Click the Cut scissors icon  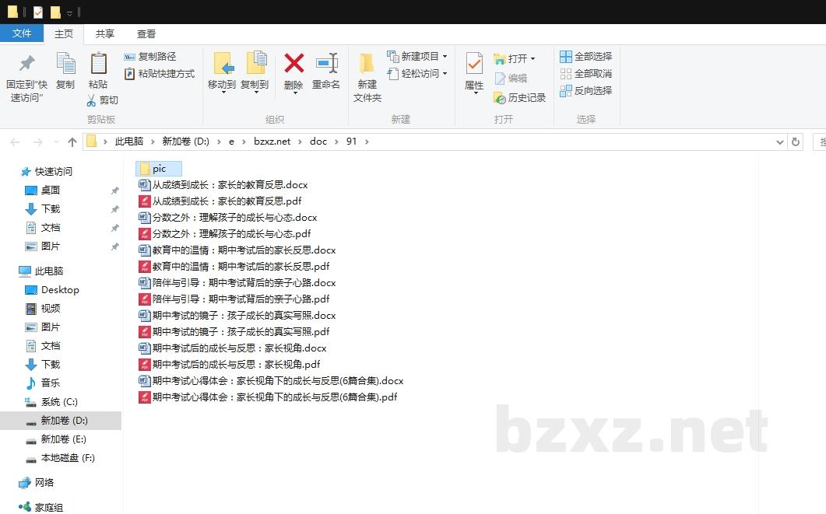coord(91,100)
